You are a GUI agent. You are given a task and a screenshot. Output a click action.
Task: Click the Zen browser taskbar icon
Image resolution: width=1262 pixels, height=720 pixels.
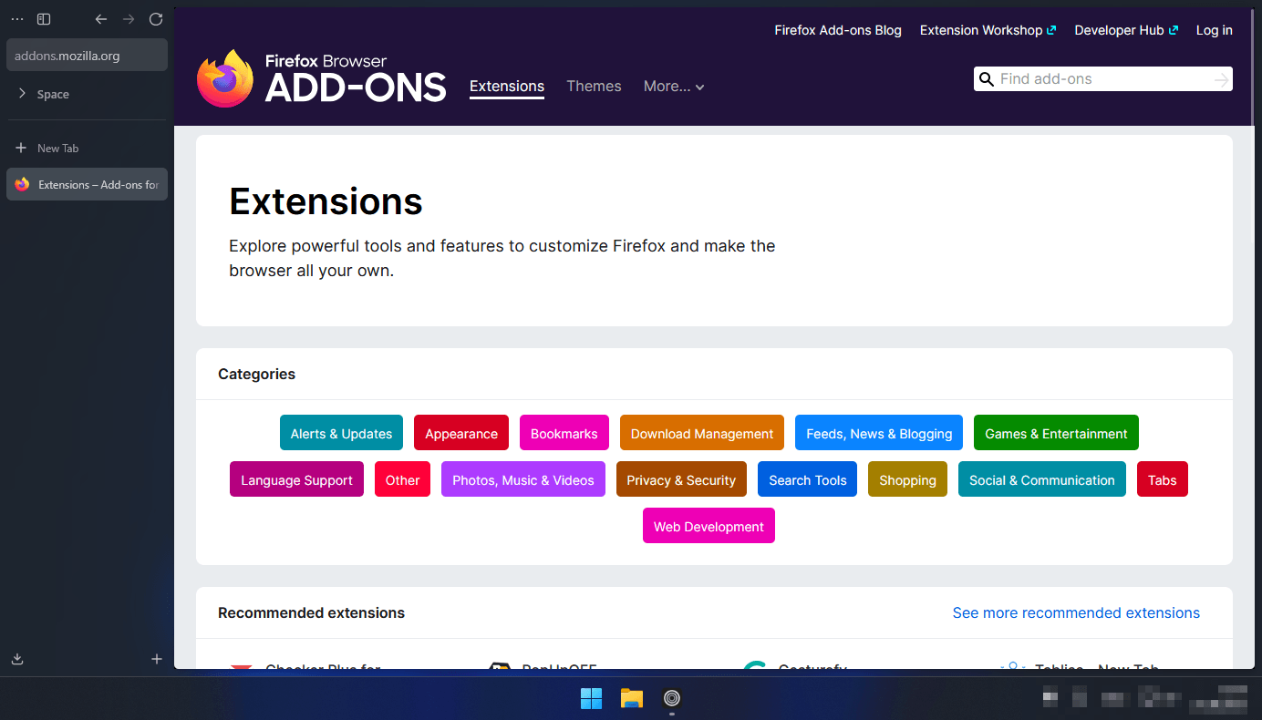(x=672, y=698)
